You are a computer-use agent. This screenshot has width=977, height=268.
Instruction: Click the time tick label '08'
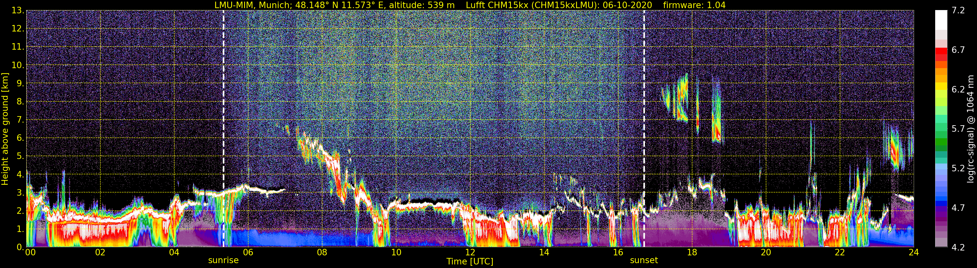322,253
